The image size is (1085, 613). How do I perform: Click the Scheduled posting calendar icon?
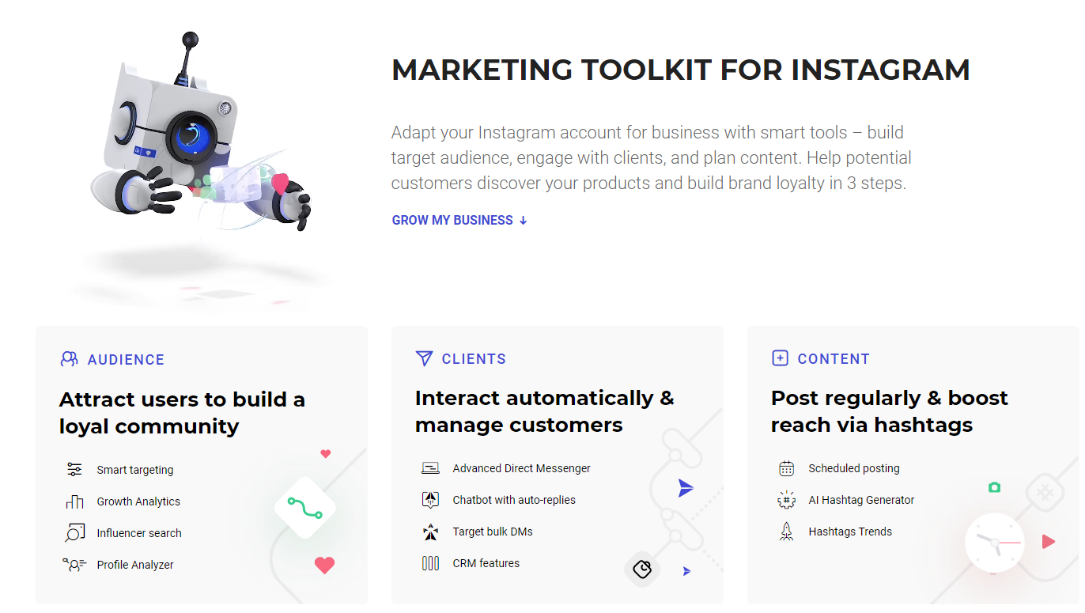(786, 467)
